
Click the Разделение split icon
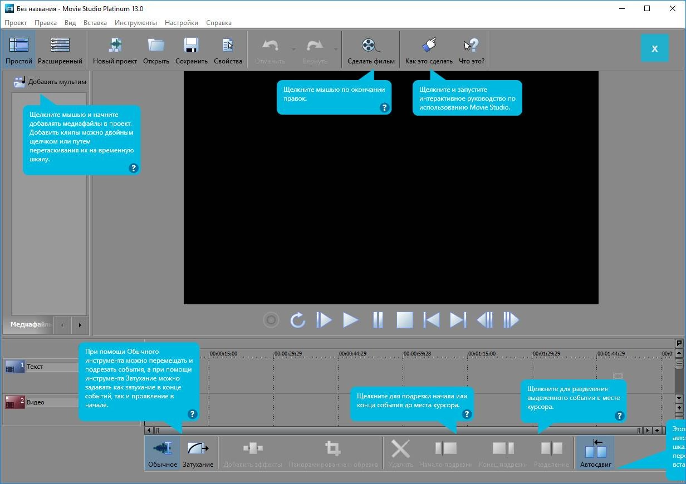pyautogui.click(x=552, y=448)
